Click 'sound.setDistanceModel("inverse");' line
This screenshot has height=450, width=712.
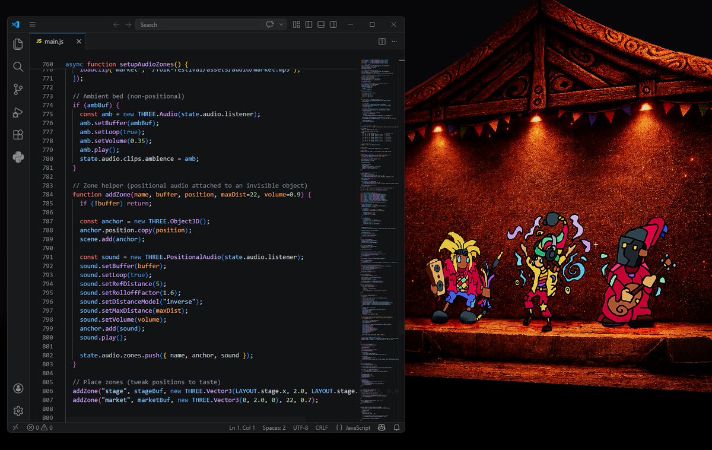141,302
